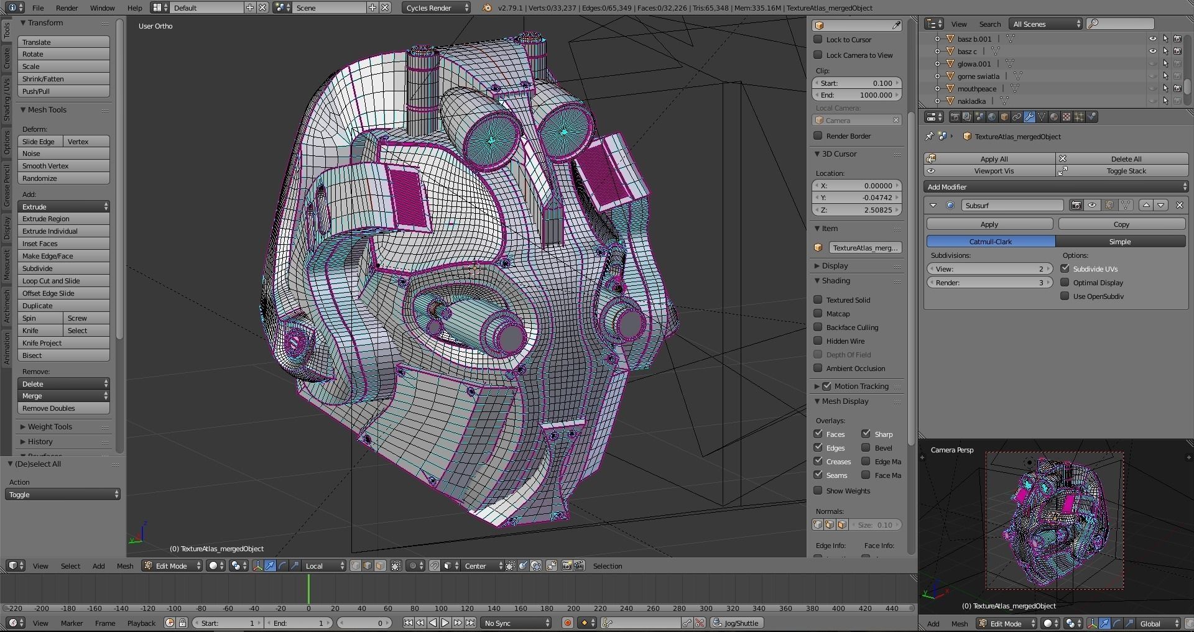Image resolution: width=1194 pixels, height=632 pixels.
Task: Enable Lock to Cursor checkbox
Action: [818, 39]
